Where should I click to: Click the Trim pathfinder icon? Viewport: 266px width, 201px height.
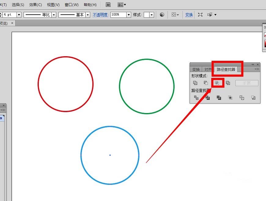pos(208,98)
